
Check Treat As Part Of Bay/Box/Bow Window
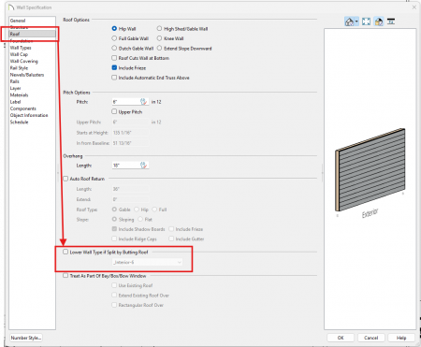65,276
